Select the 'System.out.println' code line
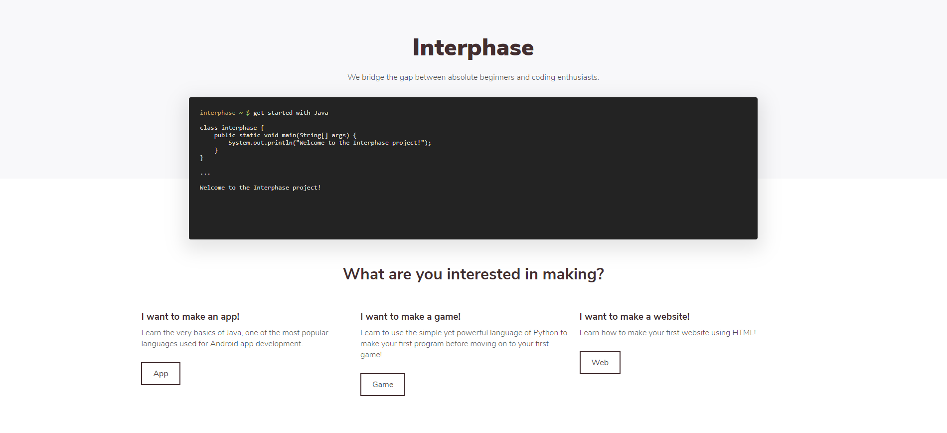Screen dimensions: 947x433 coord(330,142)
